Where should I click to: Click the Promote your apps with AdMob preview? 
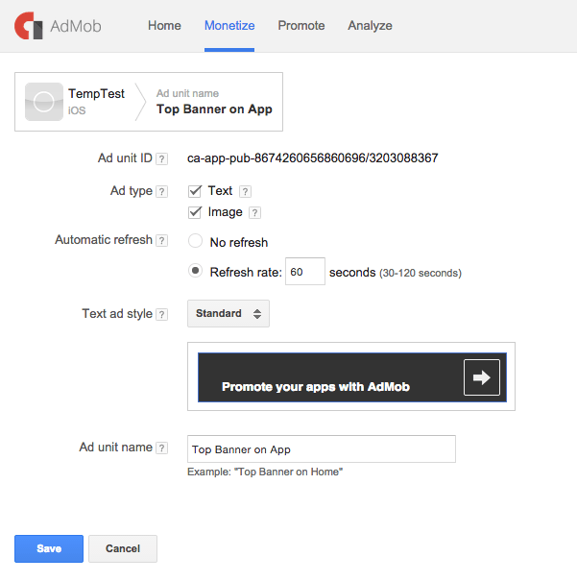point(351,377)
